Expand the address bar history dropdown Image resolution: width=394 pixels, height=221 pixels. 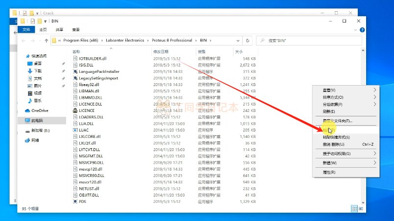238,41
